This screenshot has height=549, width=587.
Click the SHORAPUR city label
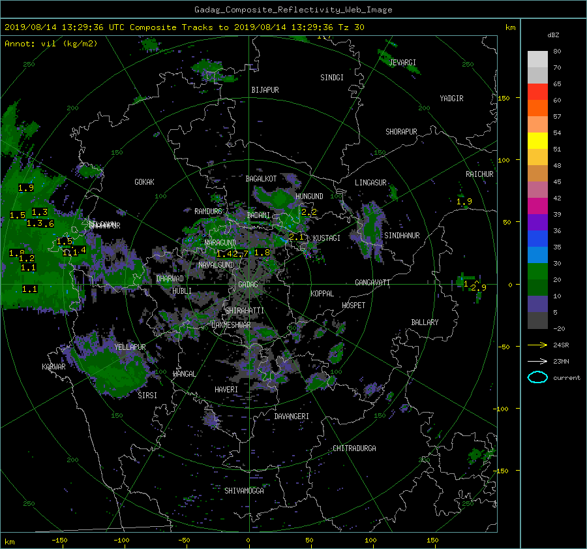[401, 132]
